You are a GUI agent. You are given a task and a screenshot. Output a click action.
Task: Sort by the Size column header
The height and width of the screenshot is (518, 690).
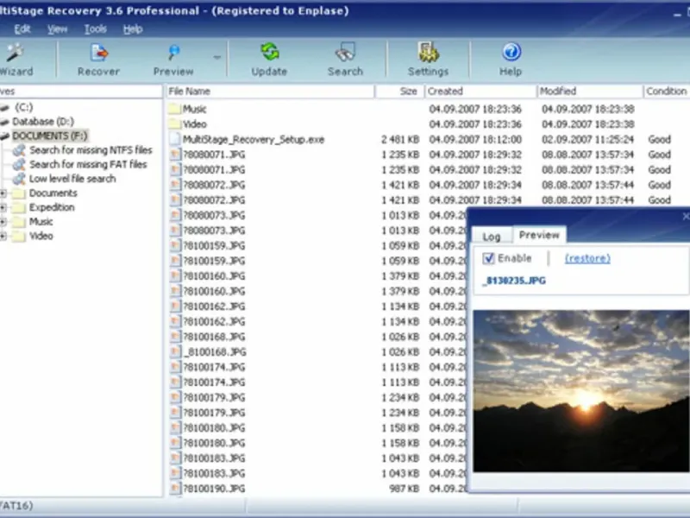[399, 92]
